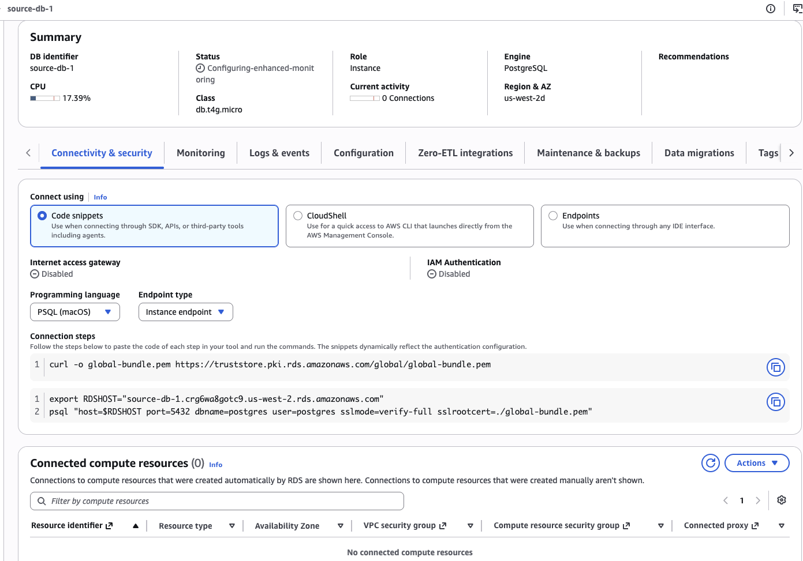Open the Tags tab
Viewport: 803px width, 561px height.
(x=768, y=153)
